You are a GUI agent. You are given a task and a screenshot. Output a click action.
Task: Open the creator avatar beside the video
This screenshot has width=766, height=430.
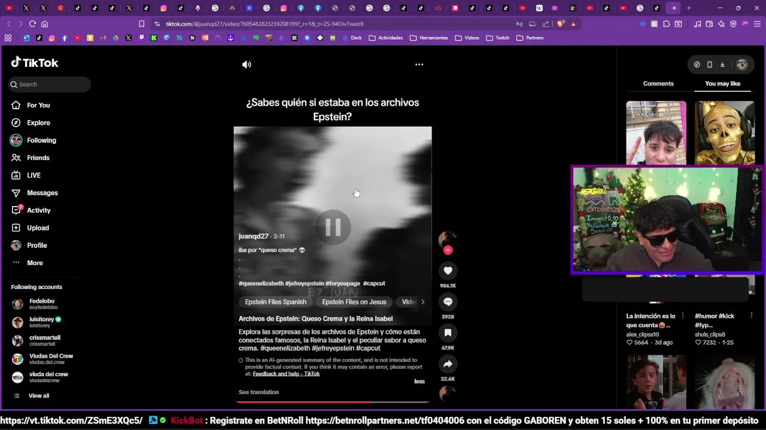click(447, 239)
